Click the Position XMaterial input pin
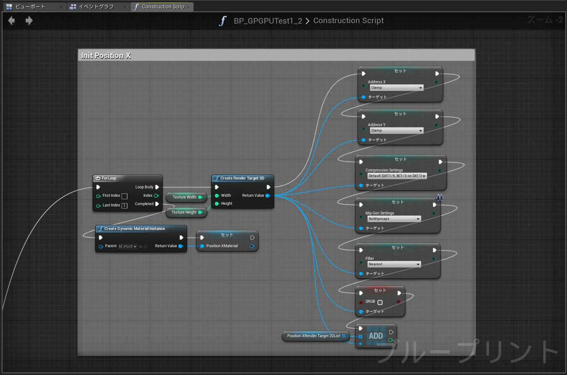Image resolution: width=567 pixels, height=375 pixels. click(x=202, y=246)
